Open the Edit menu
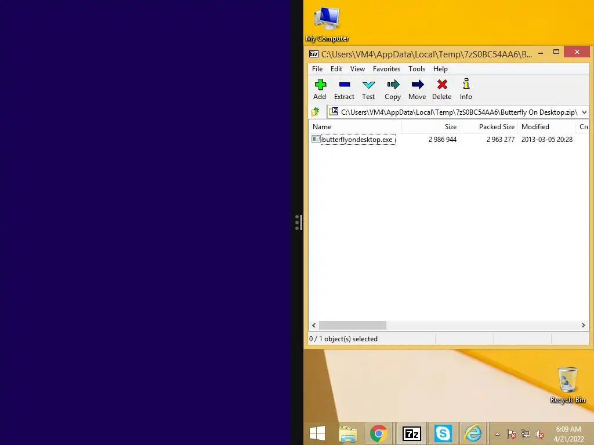 (336, 69)
